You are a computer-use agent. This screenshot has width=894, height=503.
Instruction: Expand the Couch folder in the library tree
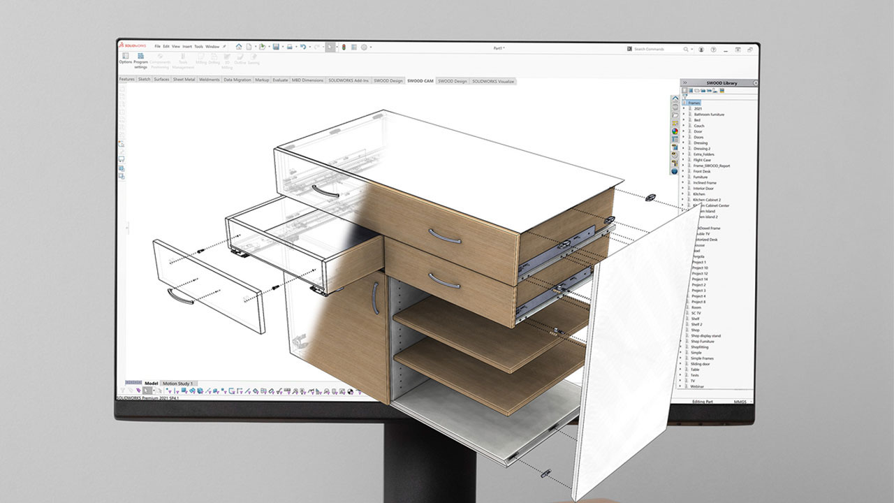point(684,126)
